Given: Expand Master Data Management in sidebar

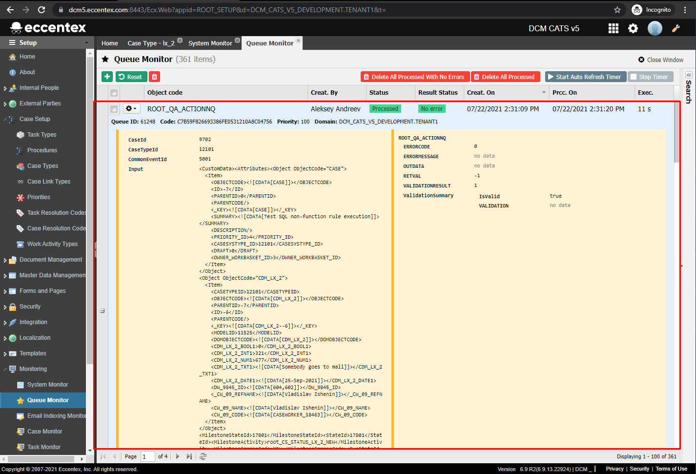Looking at the screenshot, I should pos(5,276).
